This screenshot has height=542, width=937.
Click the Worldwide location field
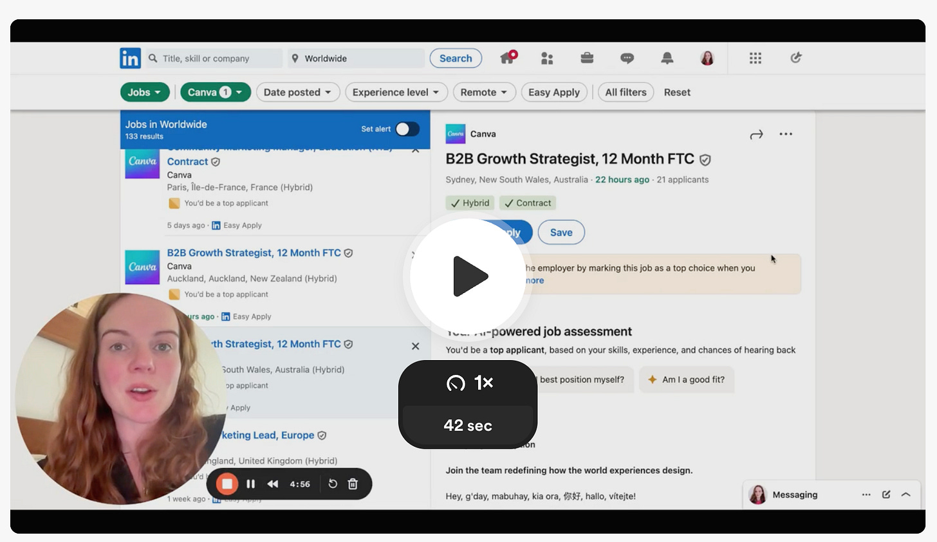tap(356, 59)
